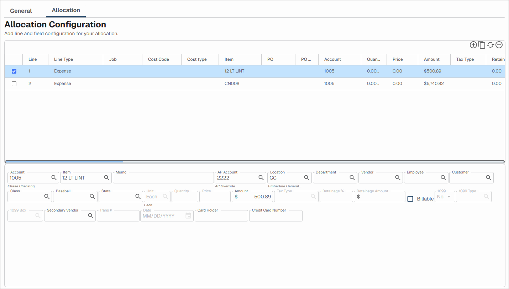Remove selected line with minus icon

[x=499, y=45]
